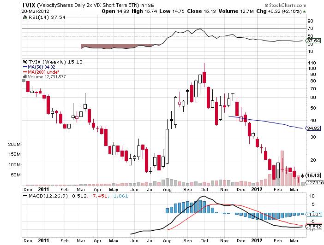Click the red MA(200) legend line marker
The width and height of the screenshot is (324, 245).
point(25,72)
